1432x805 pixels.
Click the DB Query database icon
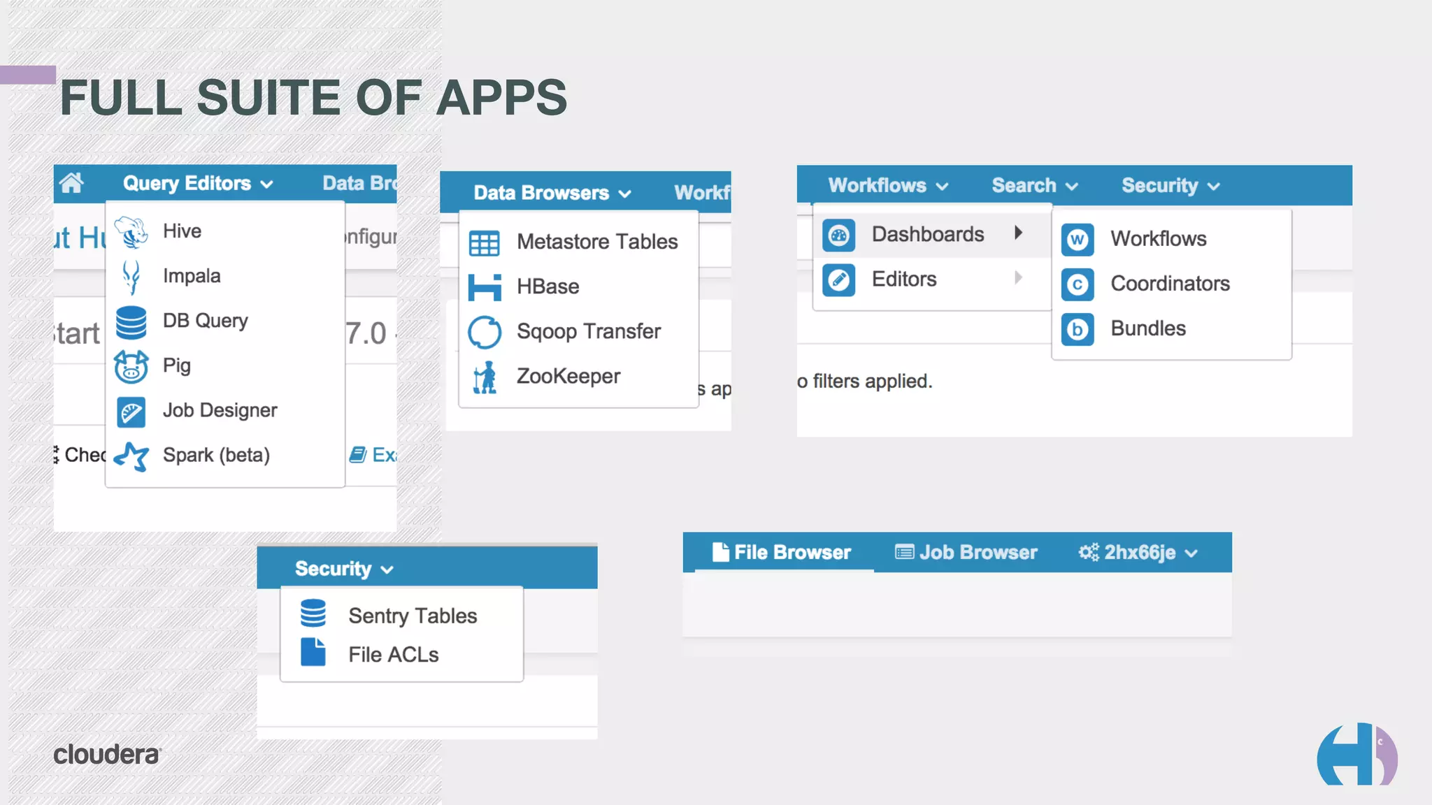(131, 322)
